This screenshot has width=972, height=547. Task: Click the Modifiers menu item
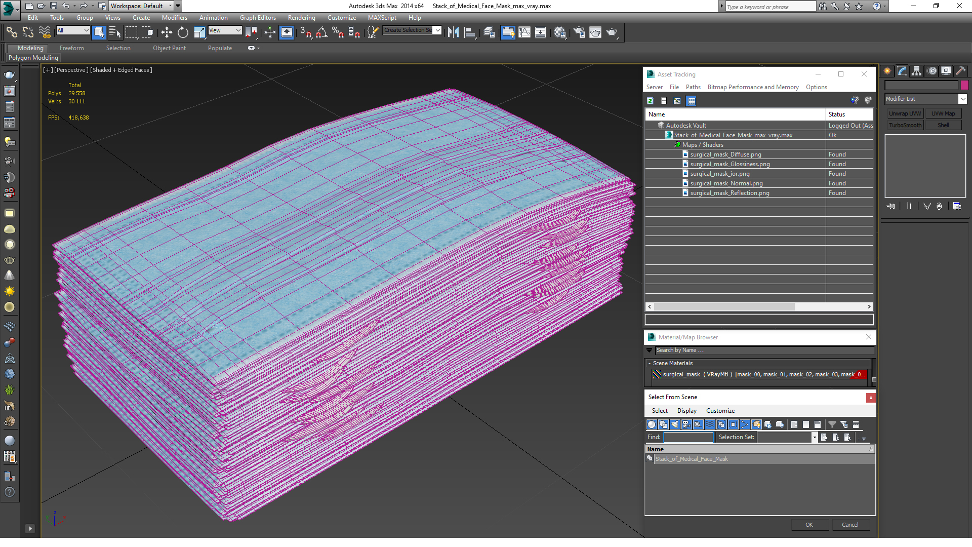[175, 16]
